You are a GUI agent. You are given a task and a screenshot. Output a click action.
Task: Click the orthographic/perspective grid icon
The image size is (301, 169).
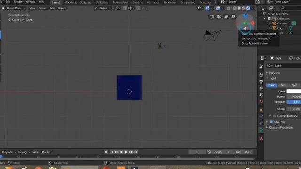click(x=212, y=17)
